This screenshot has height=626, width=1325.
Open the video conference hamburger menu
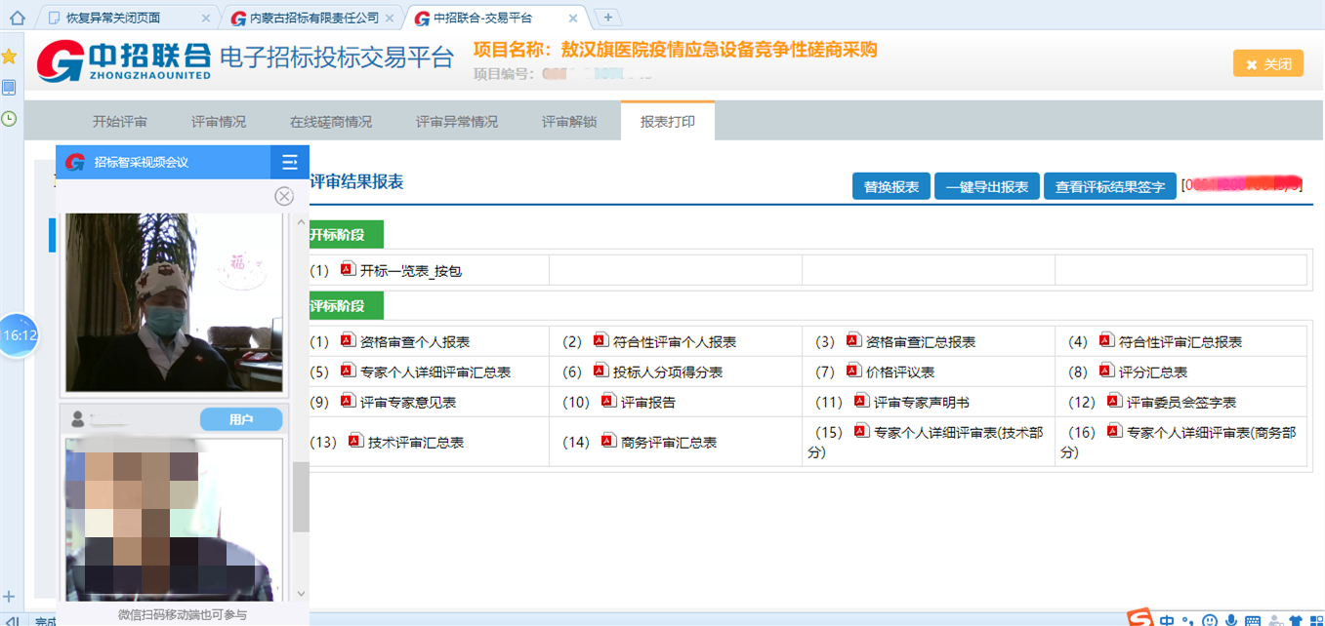(x=289, y=162)
